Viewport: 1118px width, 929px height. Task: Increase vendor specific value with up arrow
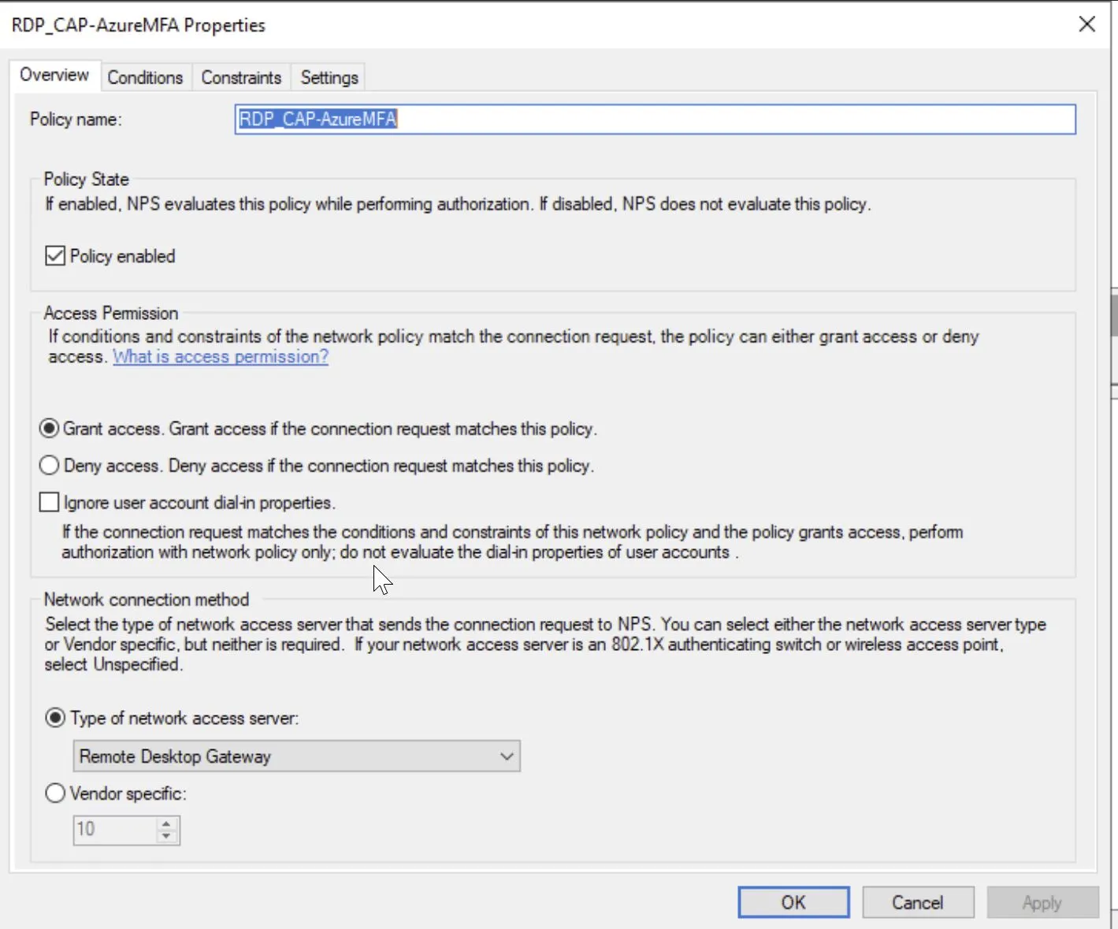(166, 823)
